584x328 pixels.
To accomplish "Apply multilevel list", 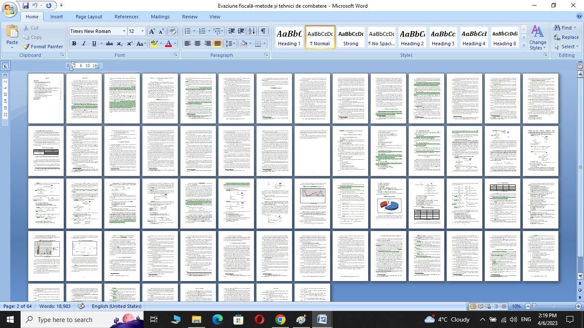I will click(217, 31).
